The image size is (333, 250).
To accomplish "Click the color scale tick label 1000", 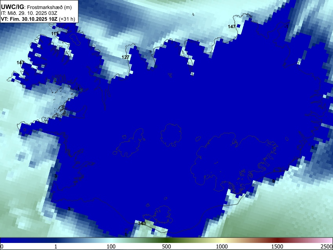I will coord(222,246).
